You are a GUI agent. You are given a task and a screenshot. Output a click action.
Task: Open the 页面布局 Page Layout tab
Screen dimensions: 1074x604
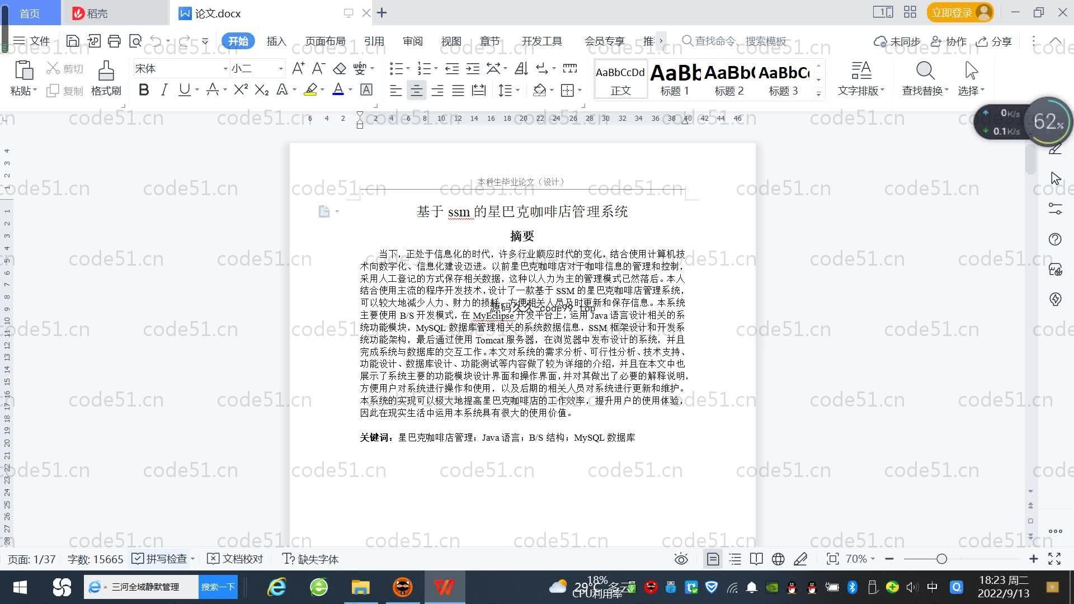click(x=325, y=41)
